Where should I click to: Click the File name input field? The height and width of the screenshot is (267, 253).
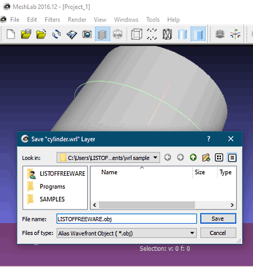(126, 219)
